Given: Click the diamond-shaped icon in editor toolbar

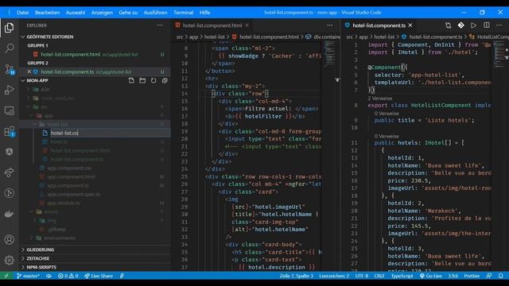Looking at the screenshot, I should 461,25.
